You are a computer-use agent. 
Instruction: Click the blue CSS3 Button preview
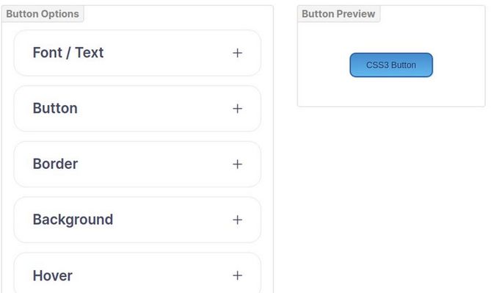click(x=391, y=65)
